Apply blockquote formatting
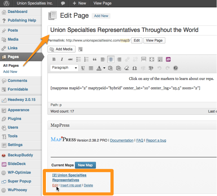217x196 pixels. click(x=95, y=59)
